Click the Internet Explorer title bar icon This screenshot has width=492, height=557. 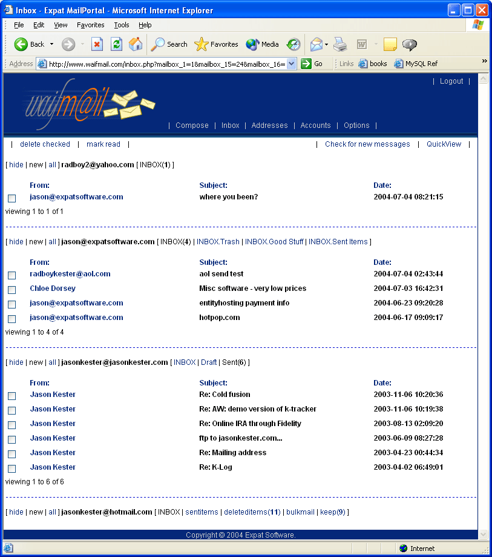tap(8, 10)
